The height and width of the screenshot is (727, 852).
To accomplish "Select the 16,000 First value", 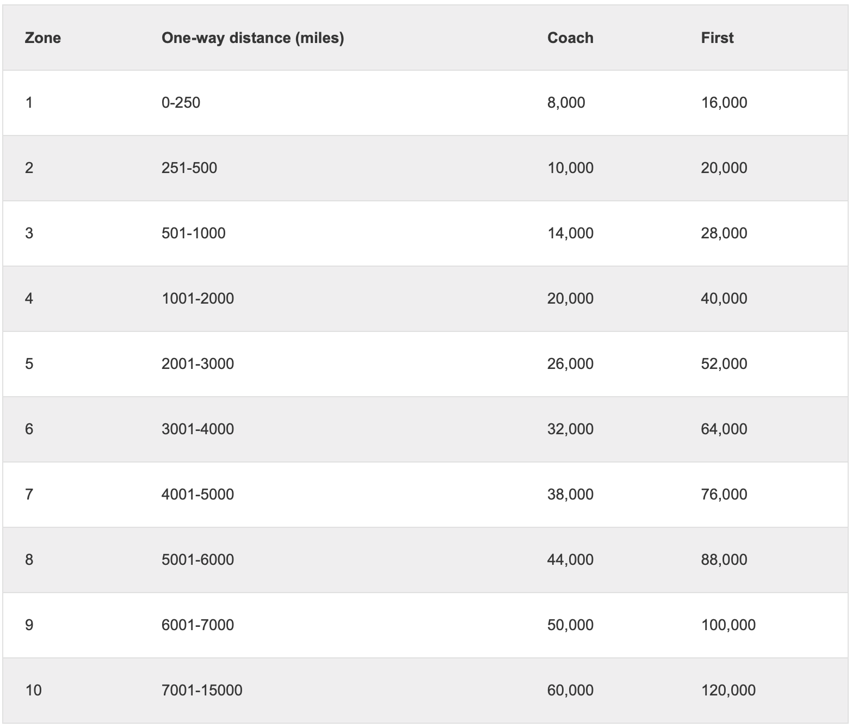I will [724, 103].
